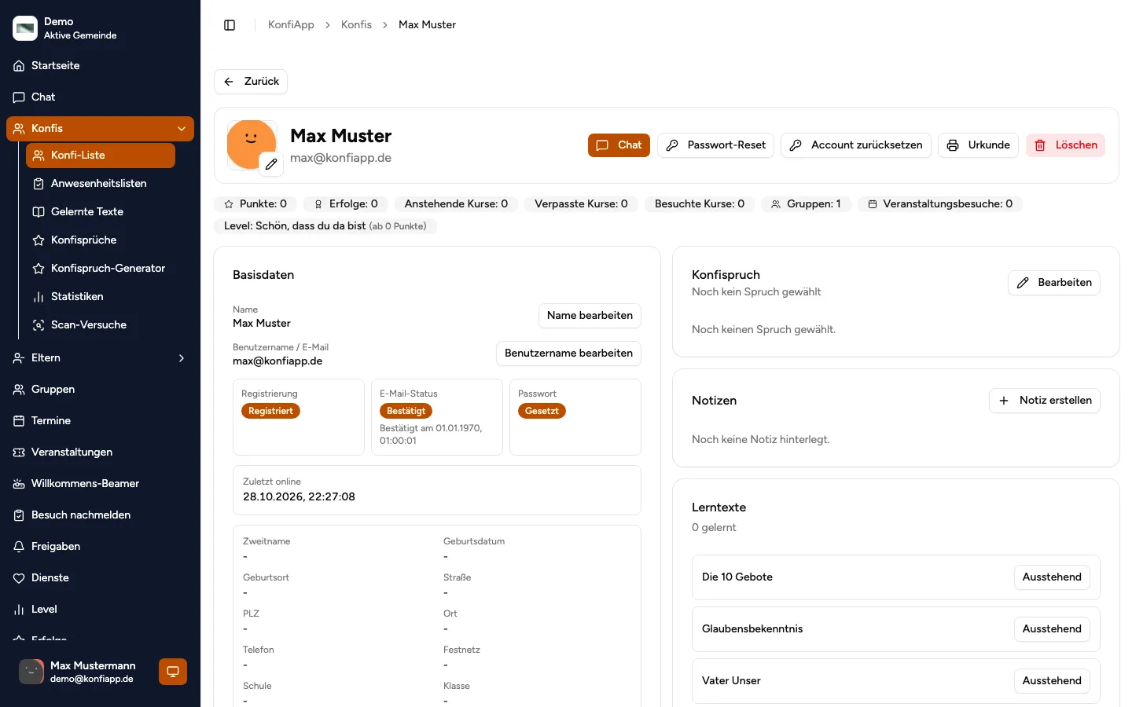The height and width of the screenshot is (707, 1132).
Task: Click the pencil icon on the avatar
Action: pyautogui.click(x=271, y=164)
